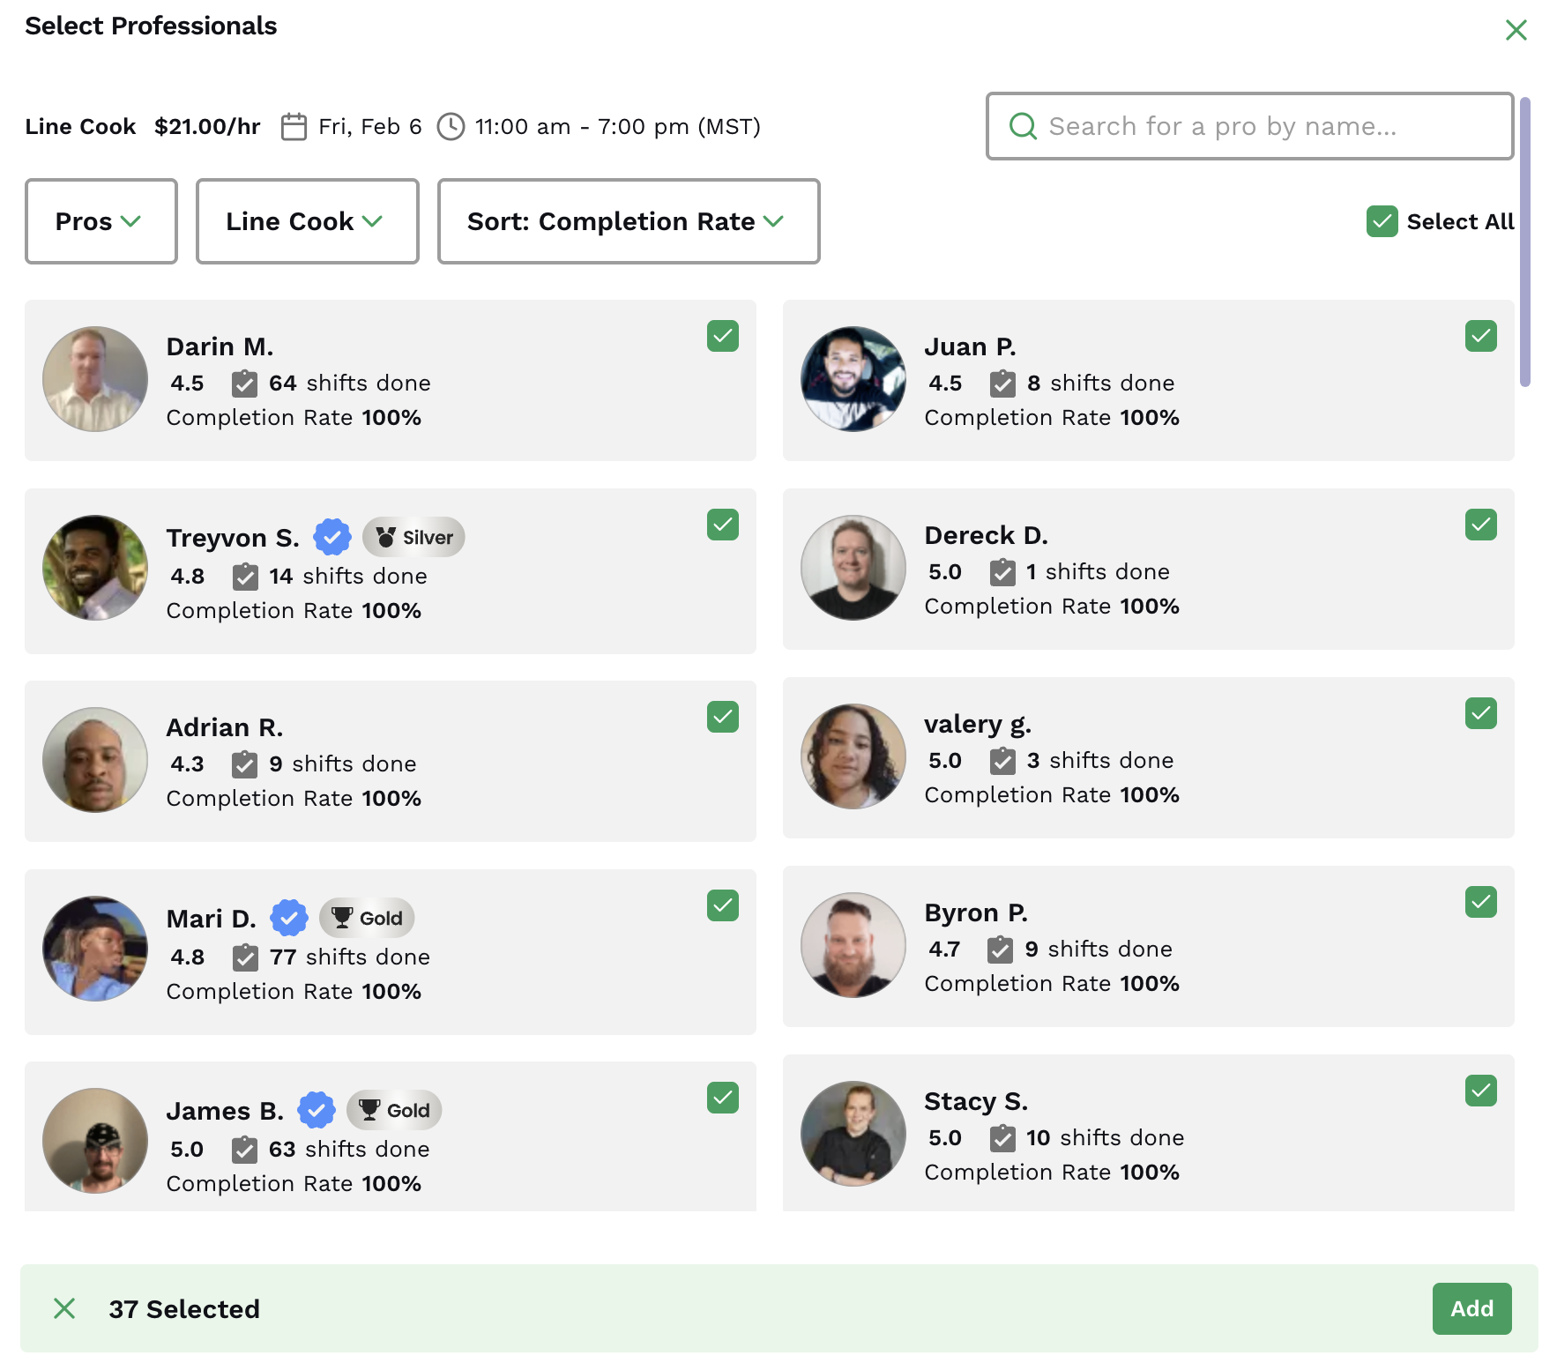Click the Silver medal badge on Treyvon S.

[413, 537]
